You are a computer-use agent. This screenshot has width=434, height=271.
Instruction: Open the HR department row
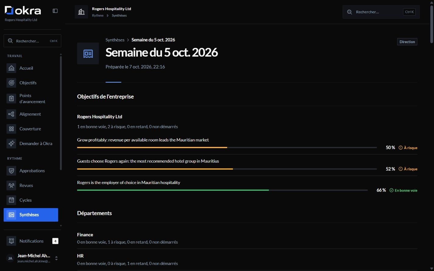pos(247,259)
